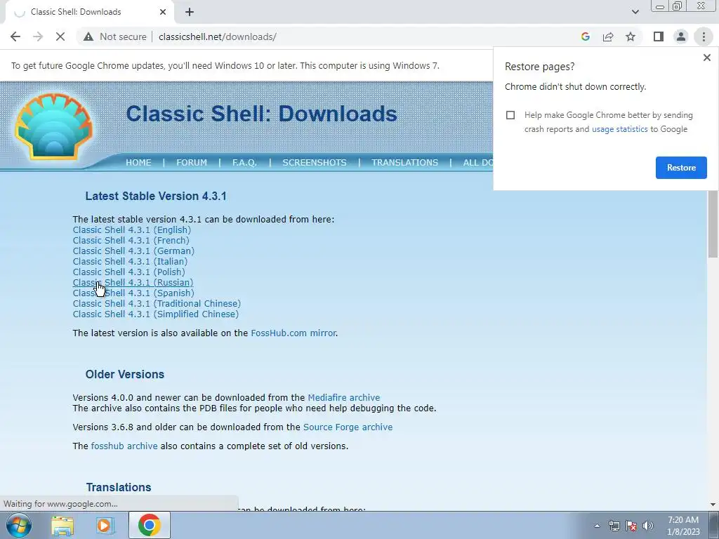
Task: Download Classic Shell 4.3.1 (Spanish)
Action: point(133,293)
